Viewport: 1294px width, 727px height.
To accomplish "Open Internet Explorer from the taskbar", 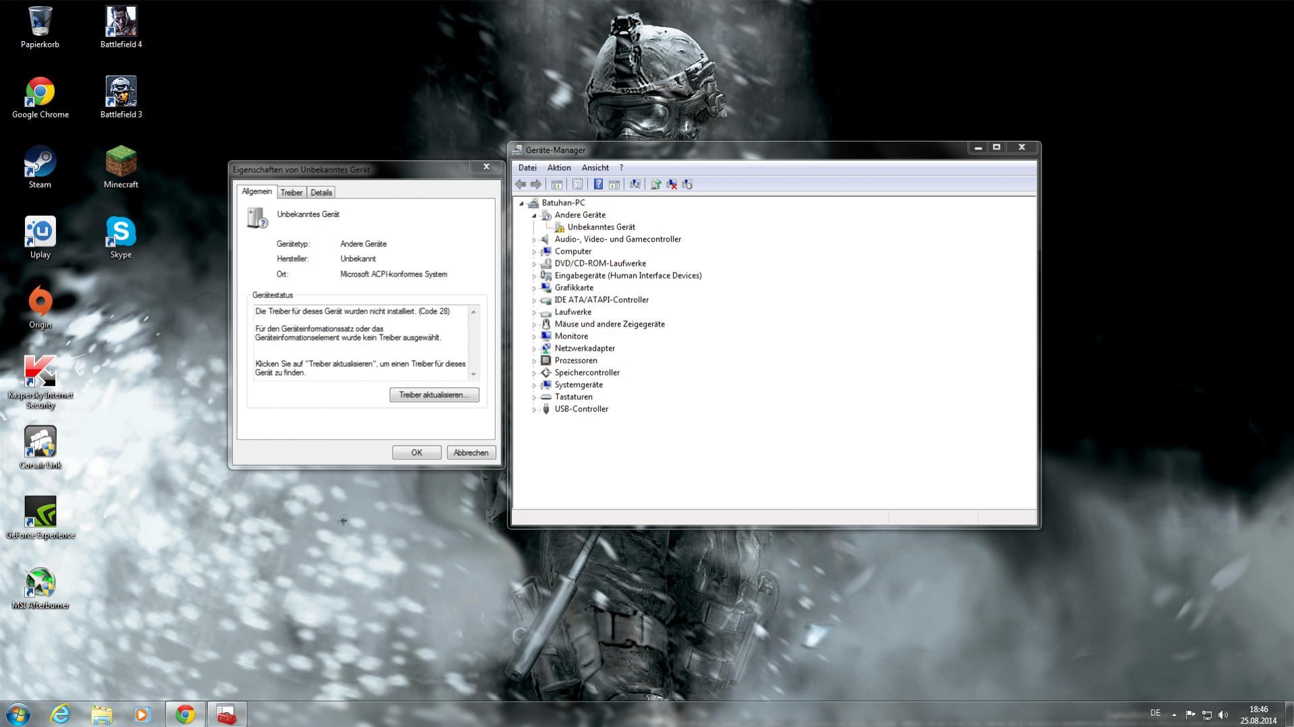I will 60,714.
